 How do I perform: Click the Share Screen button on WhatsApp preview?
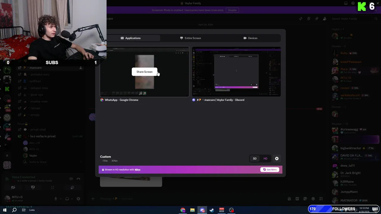click(144, 72)
